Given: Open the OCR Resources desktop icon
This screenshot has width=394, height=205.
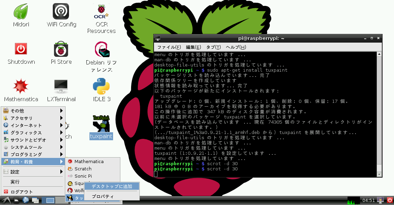Looking at the screenshot, I should point(101,18).
